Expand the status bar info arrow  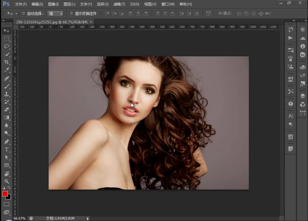click(88, 219)
